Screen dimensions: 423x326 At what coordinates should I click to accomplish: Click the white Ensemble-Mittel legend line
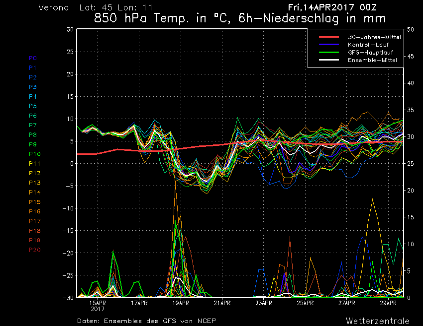(328, 60)
